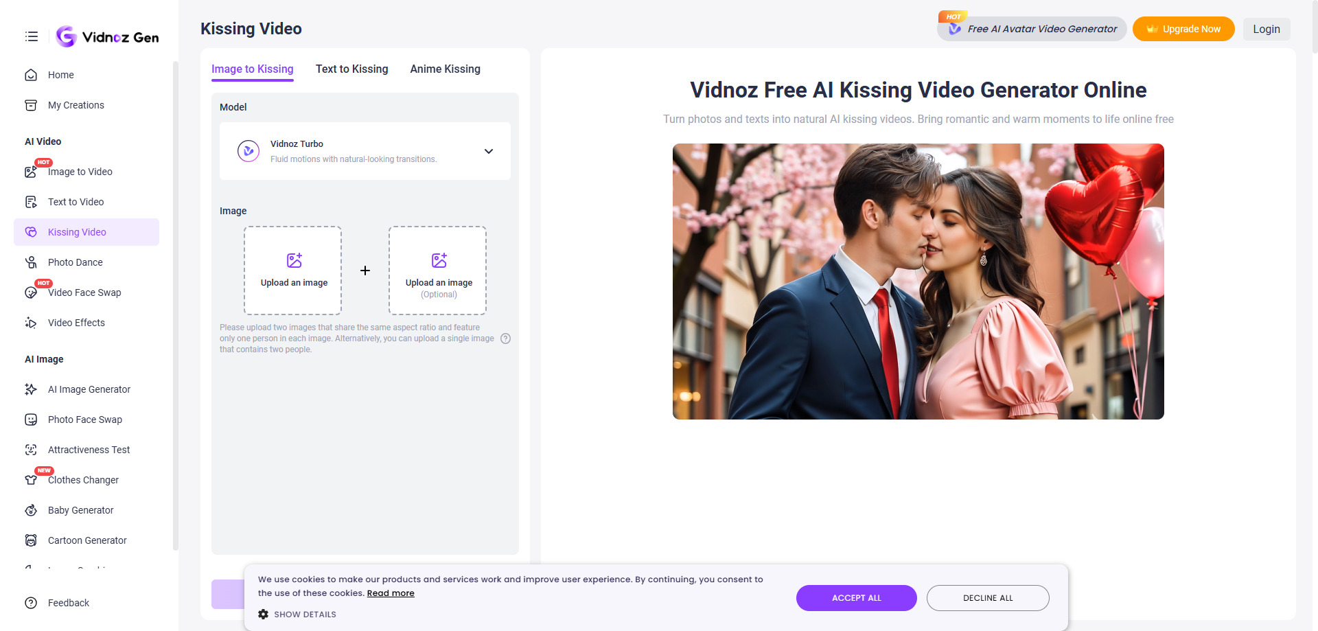
Task: Click the Cartoon Generator icon
Action: pyautogui.click(x=31, y=540)
